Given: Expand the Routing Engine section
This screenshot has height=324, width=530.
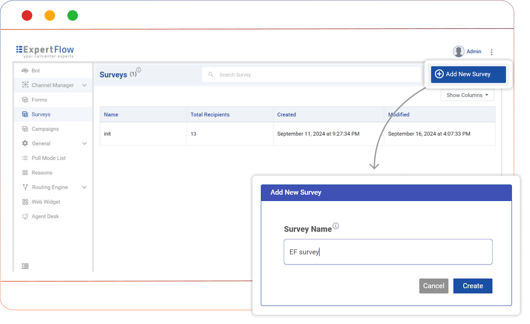Looking at the screenshot, I should click(x=84, y=187).
